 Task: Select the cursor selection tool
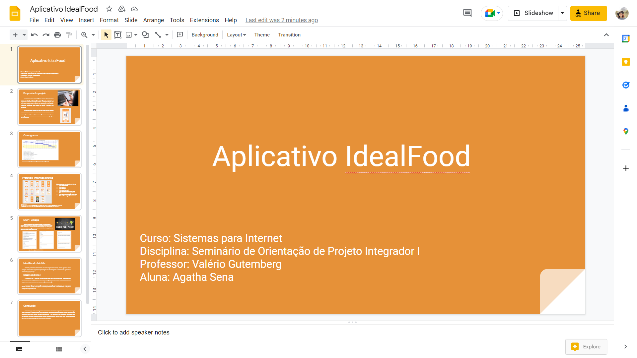point(106,34)
